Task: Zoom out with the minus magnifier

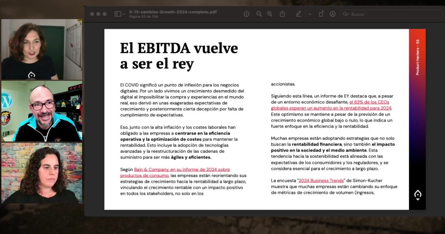Action: 259,14
